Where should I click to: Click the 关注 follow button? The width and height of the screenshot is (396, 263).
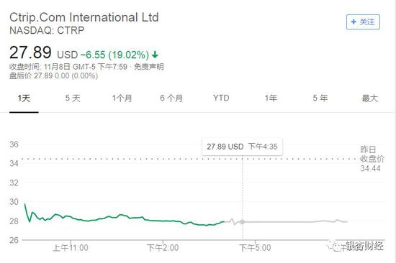[363, 22]
